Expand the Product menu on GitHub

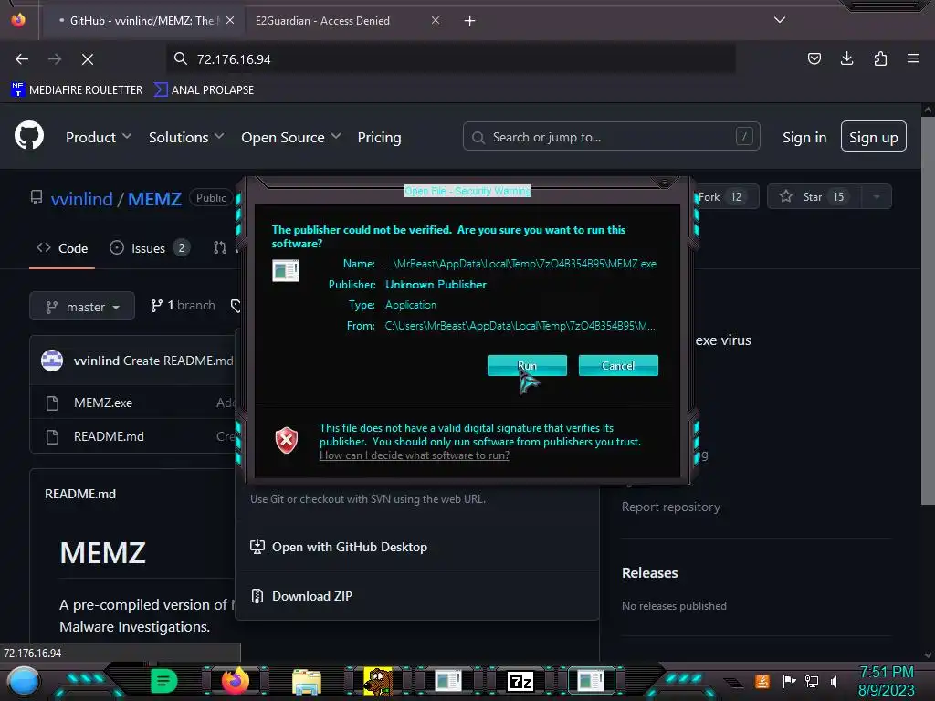[x=99, y=137]
